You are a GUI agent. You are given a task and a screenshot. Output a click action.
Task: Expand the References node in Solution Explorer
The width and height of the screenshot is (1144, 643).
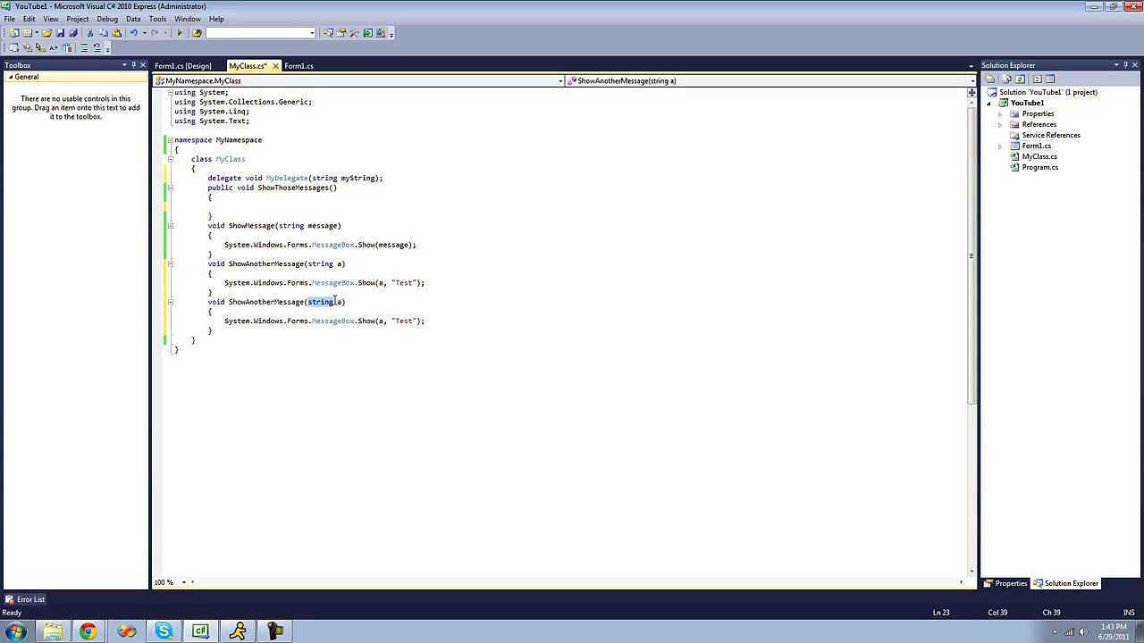tap(1000, 125)
